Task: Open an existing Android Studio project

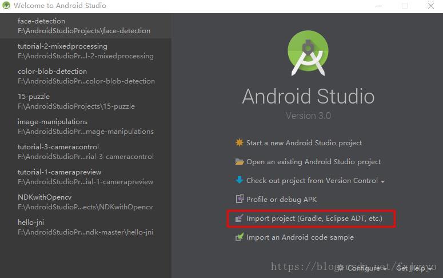Action: tap(313, 162)
